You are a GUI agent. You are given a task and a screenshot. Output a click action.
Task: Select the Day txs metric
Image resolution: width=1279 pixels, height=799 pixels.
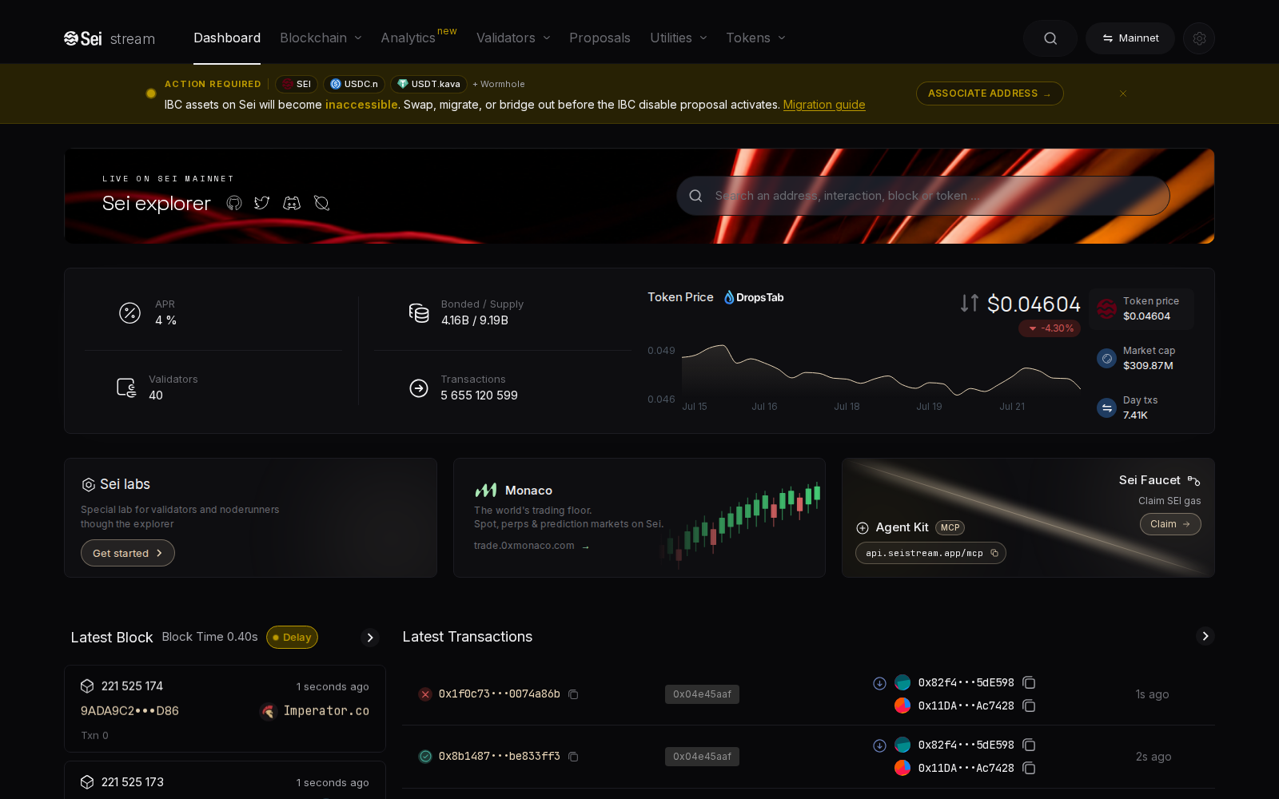pos(1142,407)
